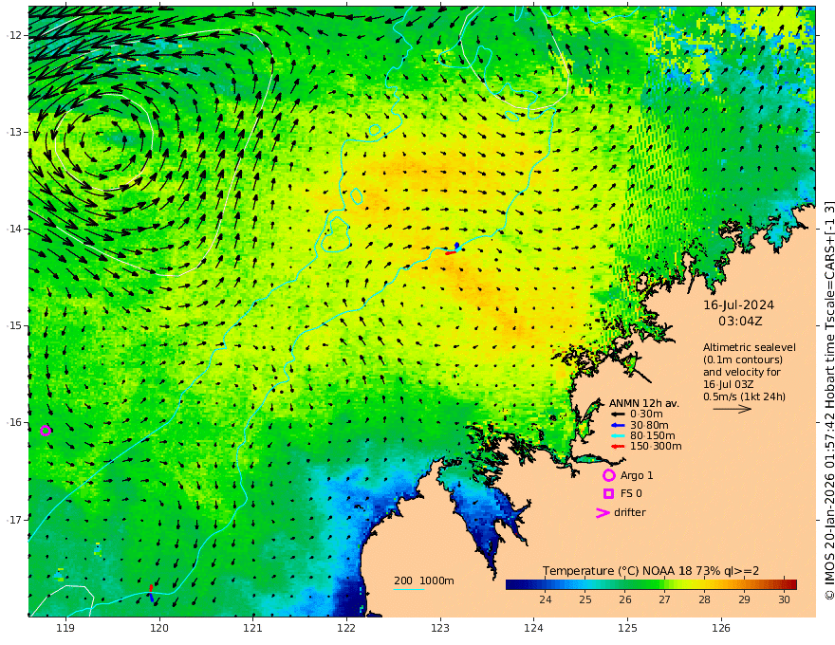Image resolution: width=835 pixels, height=645 pixels.
Task: Click the longitude axis label 126
Action: coord(721,628)
